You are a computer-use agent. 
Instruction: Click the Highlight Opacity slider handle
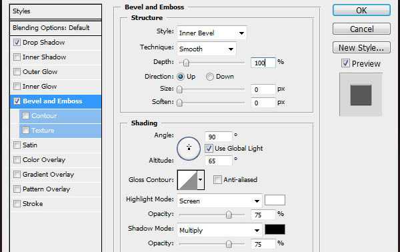pos(229,215)
